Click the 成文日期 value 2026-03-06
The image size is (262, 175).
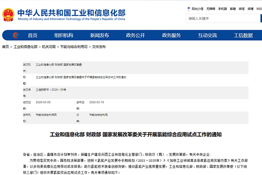[43, 102]
